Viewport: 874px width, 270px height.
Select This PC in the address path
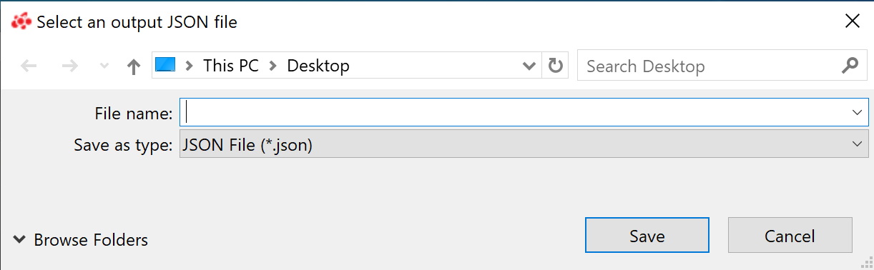[230, 66]
